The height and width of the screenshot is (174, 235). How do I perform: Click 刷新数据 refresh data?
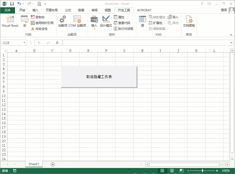tap(157, 29)
